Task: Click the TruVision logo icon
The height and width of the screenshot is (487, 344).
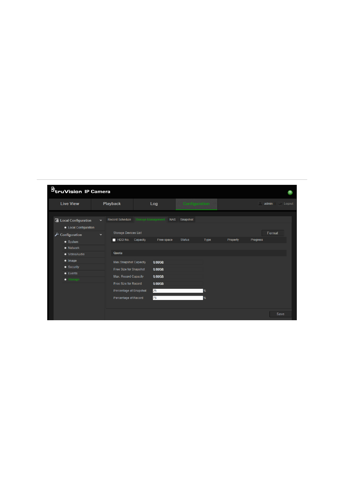Action: pos(53,189)
